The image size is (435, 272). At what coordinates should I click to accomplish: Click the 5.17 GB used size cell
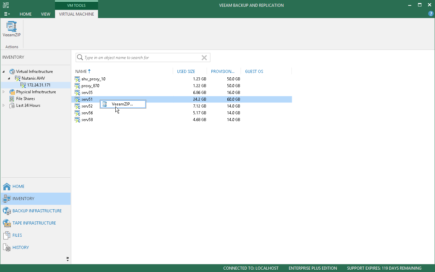pyautogui.click(x=199, y=113)
